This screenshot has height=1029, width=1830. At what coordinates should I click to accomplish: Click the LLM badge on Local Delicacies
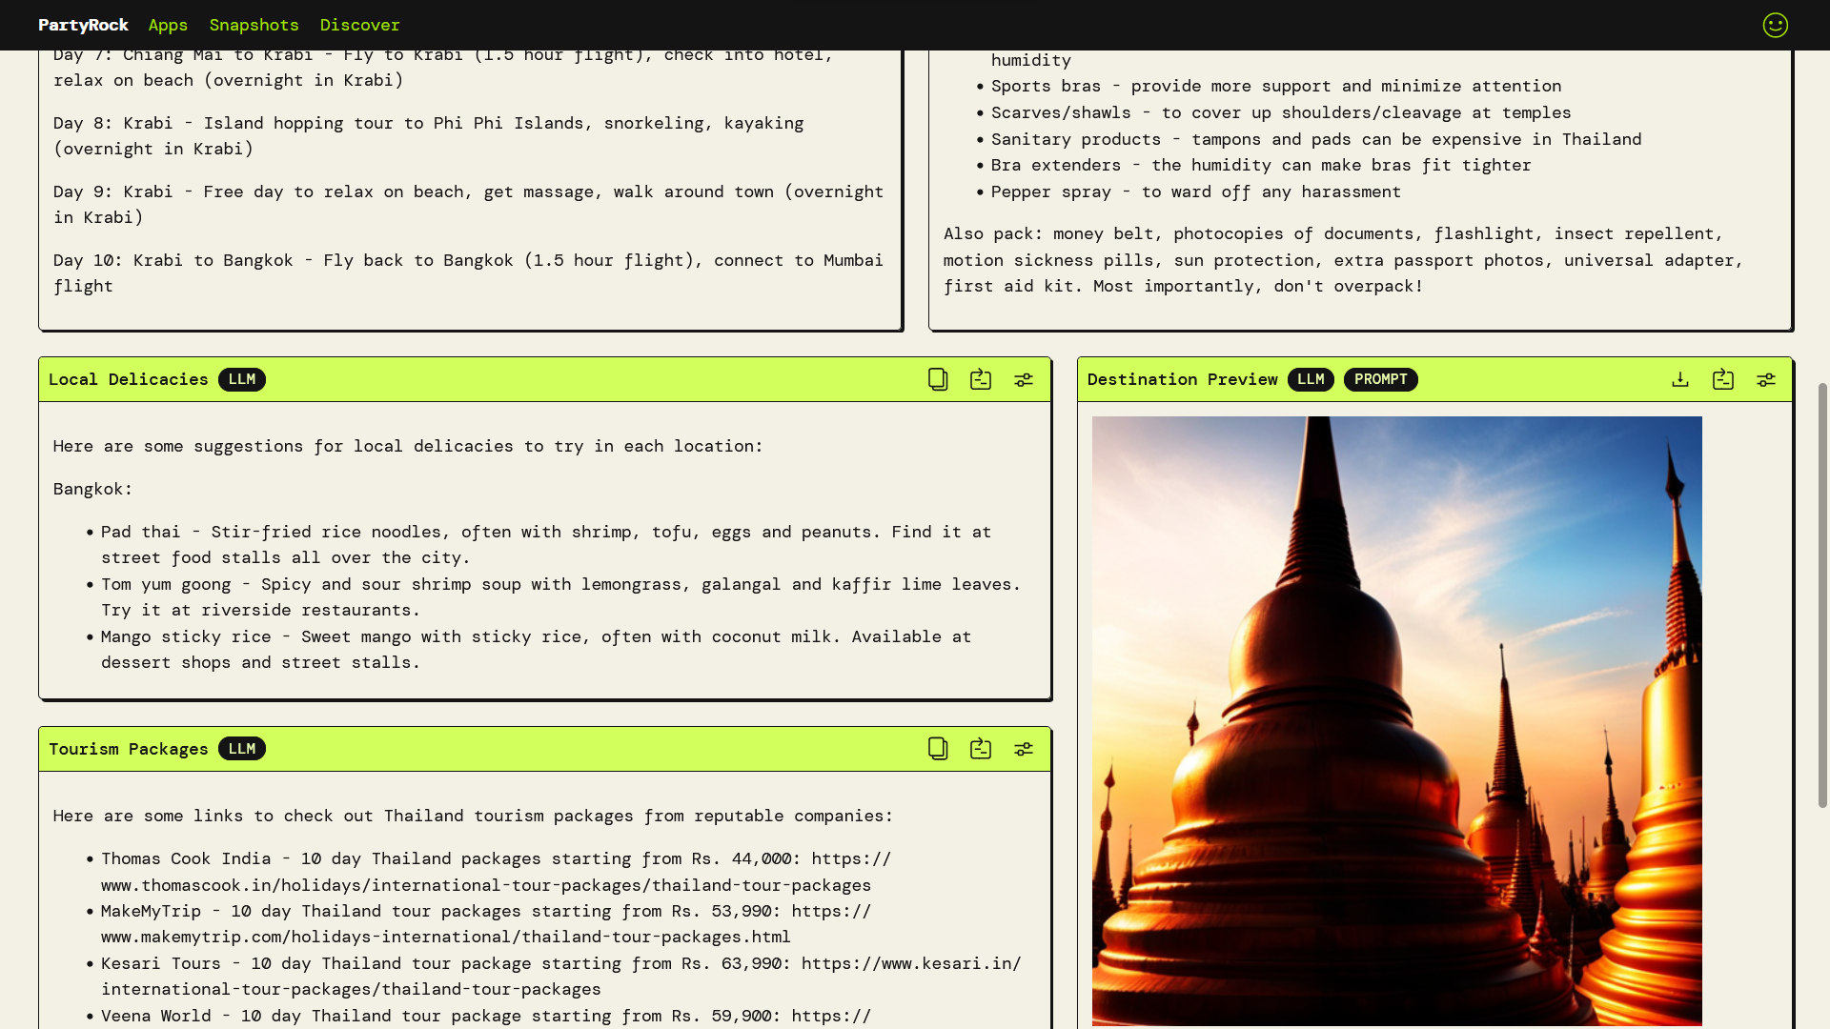pyautogui.click(x=242, y=379)
